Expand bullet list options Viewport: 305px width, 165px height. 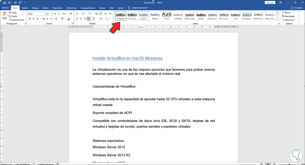[80, 14]
